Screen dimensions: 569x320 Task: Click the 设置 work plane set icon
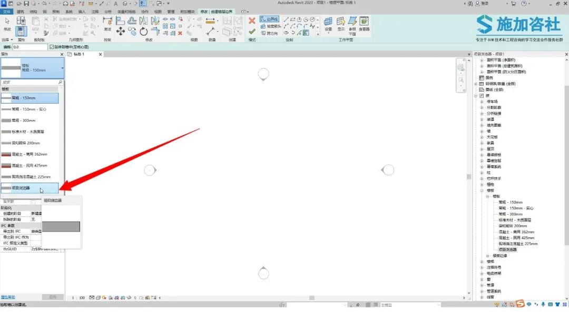(x=328, y=24)
